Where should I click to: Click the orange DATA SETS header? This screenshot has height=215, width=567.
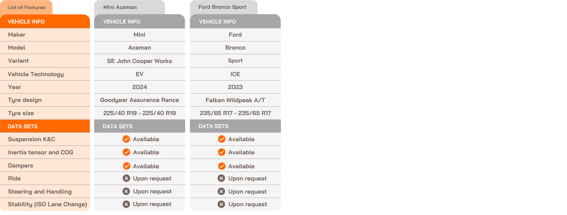45,126
